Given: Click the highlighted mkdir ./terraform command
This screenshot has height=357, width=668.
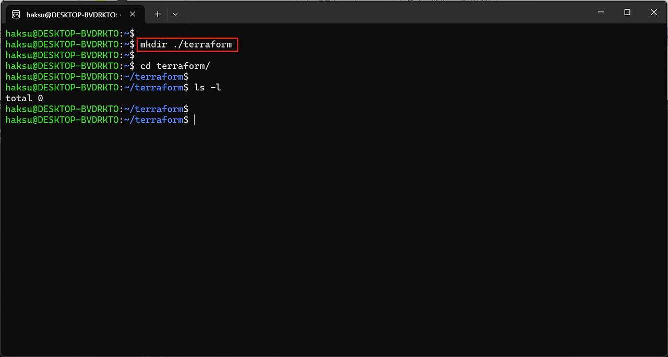Looking at the screenshot, I should [x=186, y=44].
